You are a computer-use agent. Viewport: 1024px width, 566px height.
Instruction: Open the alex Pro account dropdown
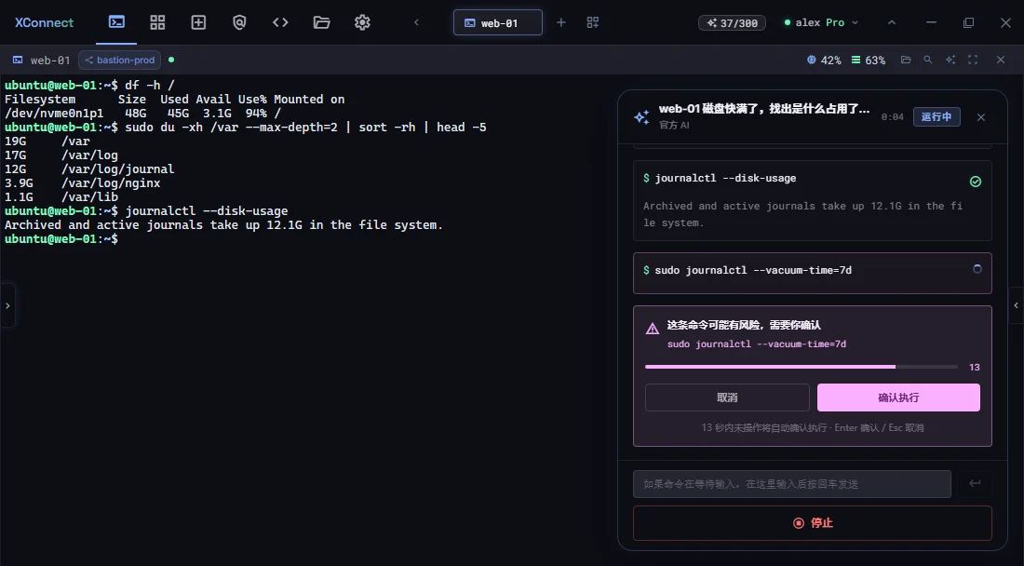tap(822, 22)
